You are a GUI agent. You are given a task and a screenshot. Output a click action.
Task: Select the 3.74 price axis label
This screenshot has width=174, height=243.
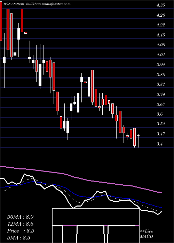[161, 94]
